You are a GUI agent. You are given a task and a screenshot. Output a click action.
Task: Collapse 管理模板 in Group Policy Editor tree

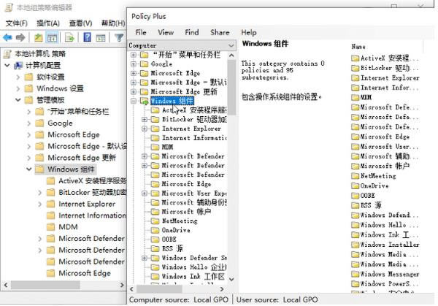(x=18, y=100)
